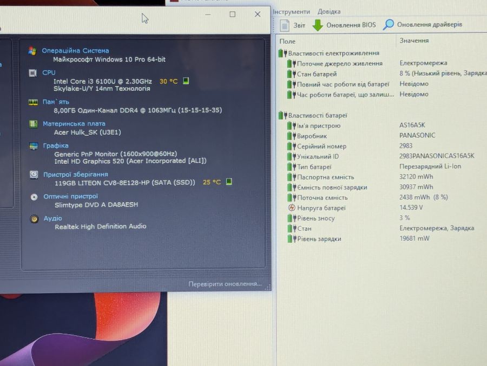Click the Оновлення драйверів toolbar button label
The image size is (487, 366).
coord(430,24)
